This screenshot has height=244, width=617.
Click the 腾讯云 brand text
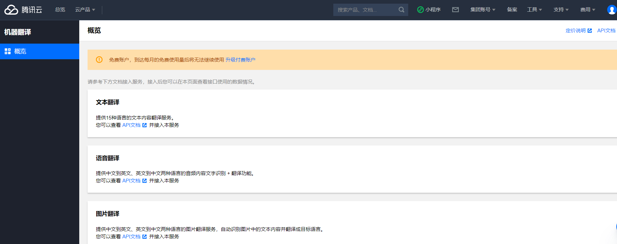[x=32, y=10]
